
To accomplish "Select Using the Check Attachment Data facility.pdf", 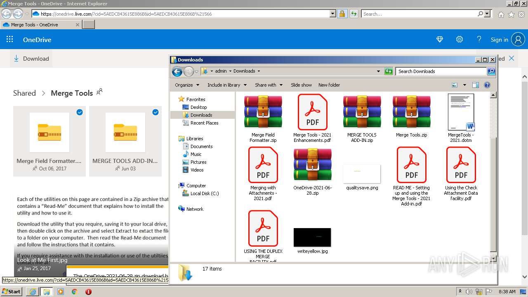I will (x=461, y=174).
